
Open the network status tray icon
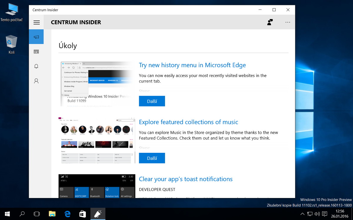(x=310, y=214)
